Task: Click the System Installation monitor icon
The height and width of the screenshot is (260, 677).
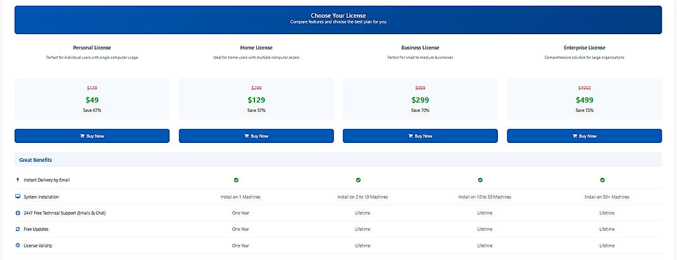Action: point(18,197)
